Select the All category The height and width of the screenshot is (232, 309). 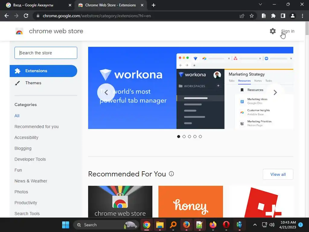17,116
